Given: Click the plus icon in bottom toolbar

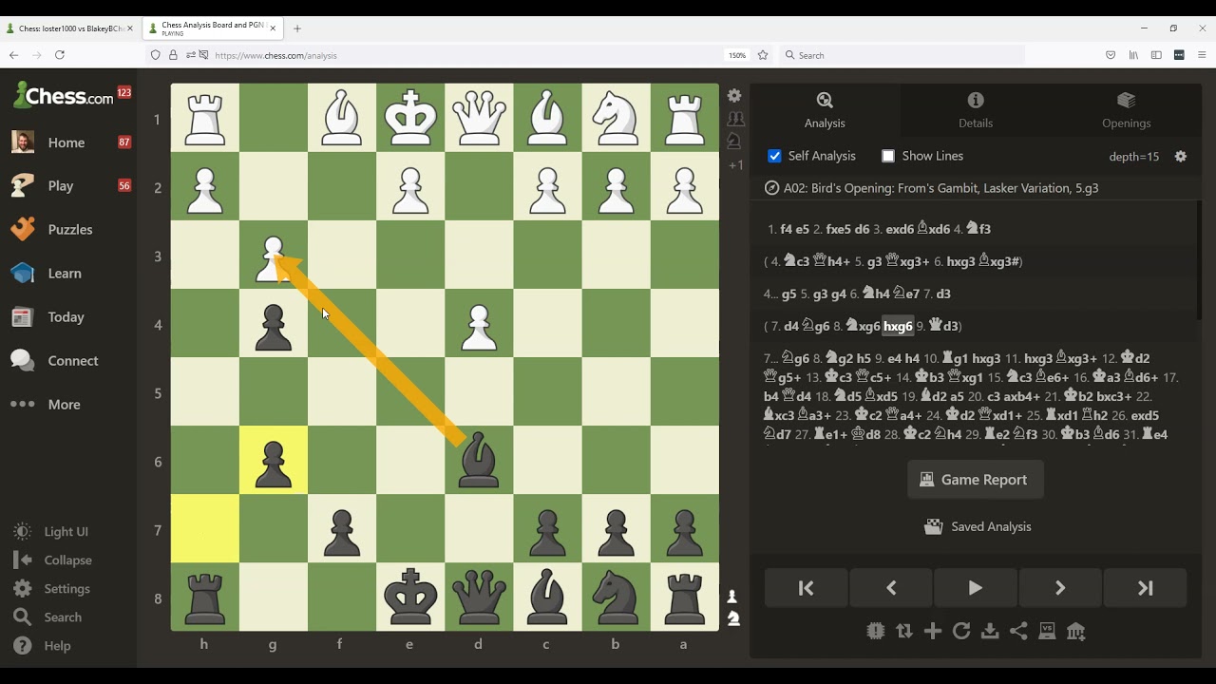Looking at the screenshot, I should coord(933,631).
